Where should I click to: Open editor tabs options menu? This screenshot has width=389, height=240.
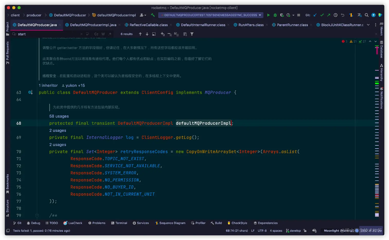[376, 25]
